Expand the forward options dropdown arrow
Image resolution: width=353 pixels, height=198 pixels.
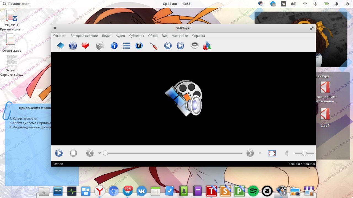coord(260,153)
